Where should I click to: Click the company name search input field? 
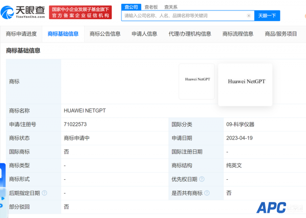[184, 16]
